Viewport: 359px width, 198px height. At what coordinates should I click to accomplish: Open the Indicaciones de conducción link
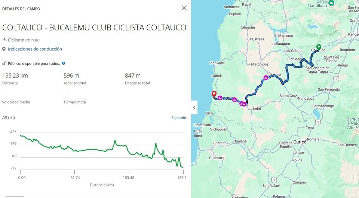[x=35, y=49]
